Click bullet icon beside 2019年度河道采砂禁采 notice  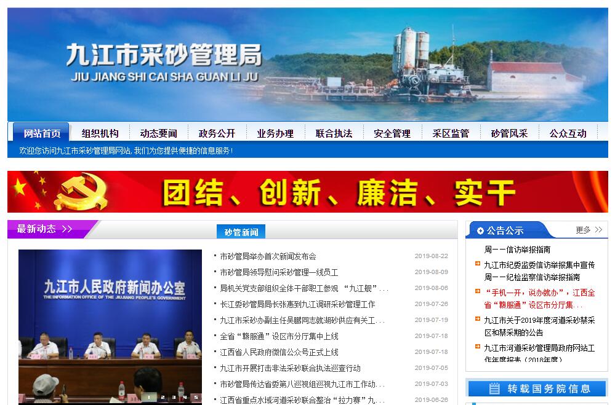[477, 319]
